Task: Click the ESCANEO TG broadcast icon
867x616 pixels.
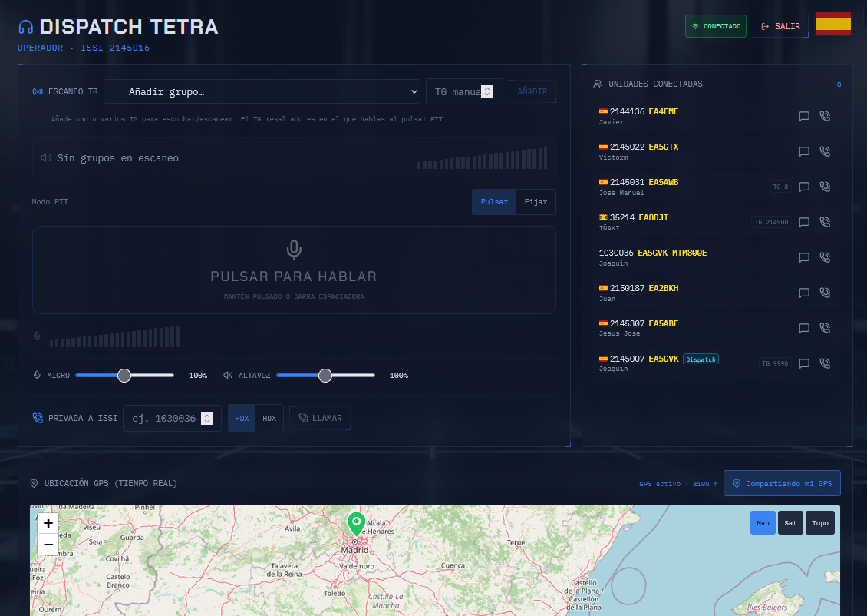Action: pyautogui.click(x=38, y=92)
